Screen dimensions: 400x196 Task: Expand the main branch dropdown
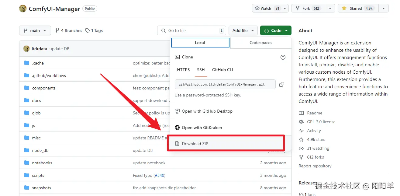[35, 30]
